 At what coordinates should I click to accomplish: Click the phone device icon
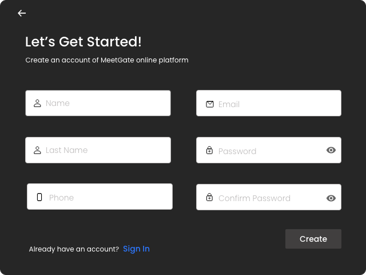coord(39,197)
